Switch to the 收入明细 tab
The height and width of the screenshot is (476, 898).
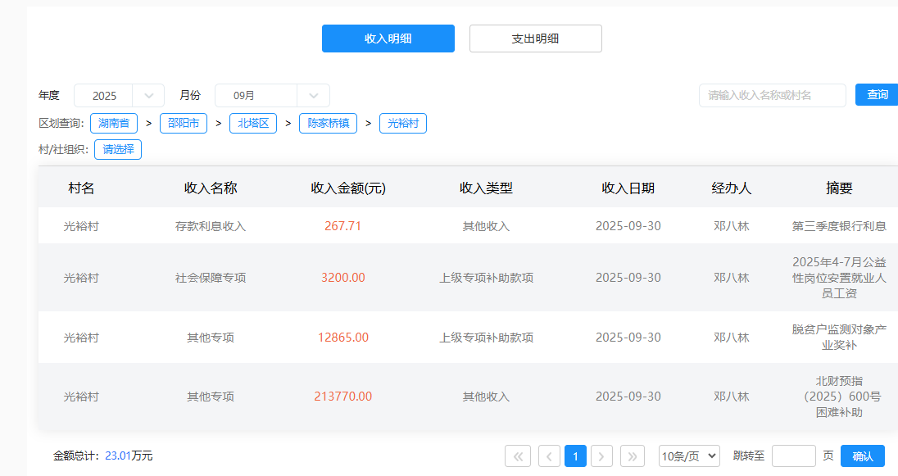pyautogui.click(x=388, y=39)
